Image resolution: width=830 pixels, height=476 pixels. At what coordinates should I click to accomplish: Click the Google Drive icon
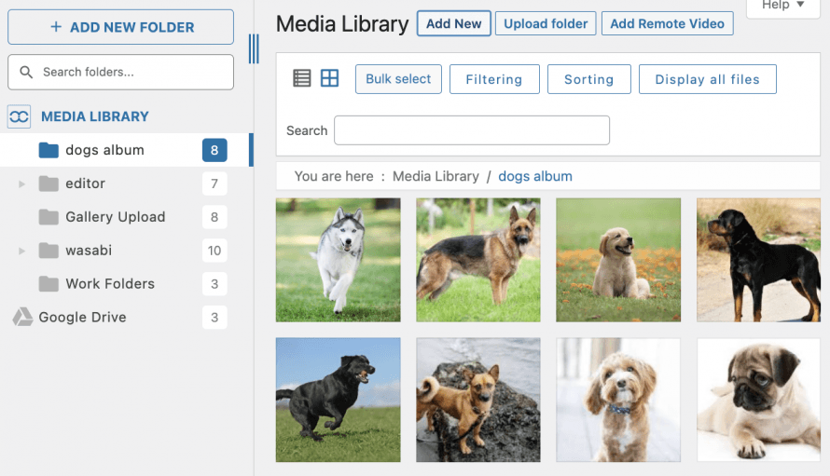22,318
